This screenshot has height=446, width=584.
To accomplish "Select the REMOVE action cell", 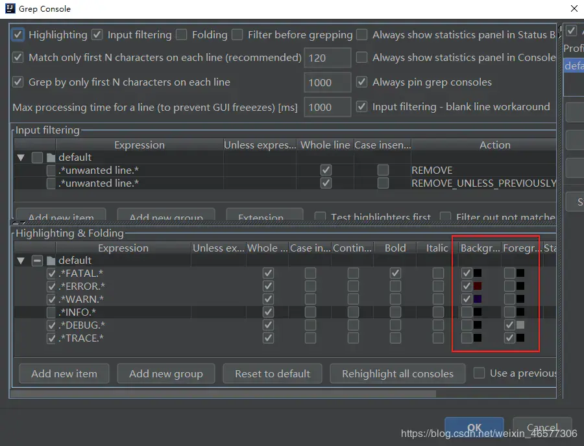I will [483, 170].
